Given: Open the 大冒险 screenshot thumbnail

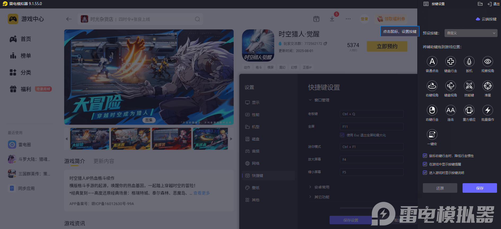Looking at the screenshot, I should pyautogui.click(x=90, y=139).
